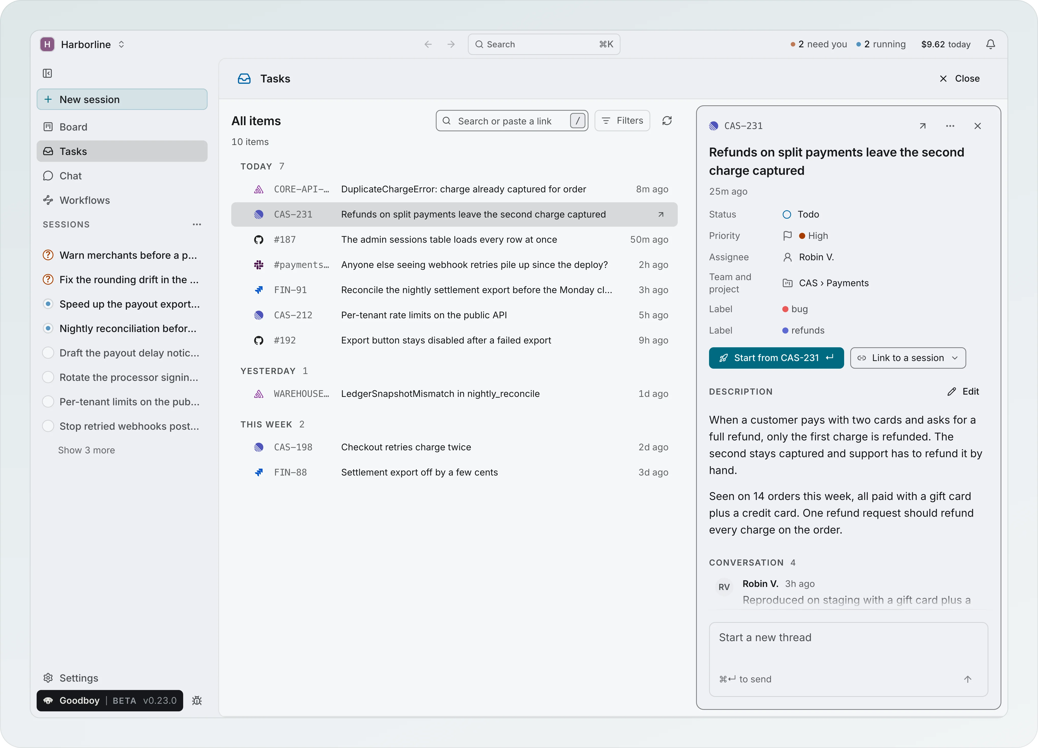Expand sessions with Show 3 more

pyautogui.click(x=86, y=450)
